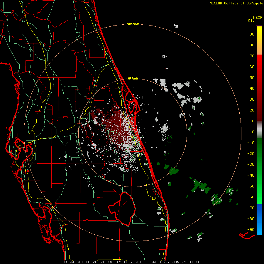This screenshot has height=264, width=264.
Task: Select the positive 50 scale value
Action: click(x=252, y=78)
